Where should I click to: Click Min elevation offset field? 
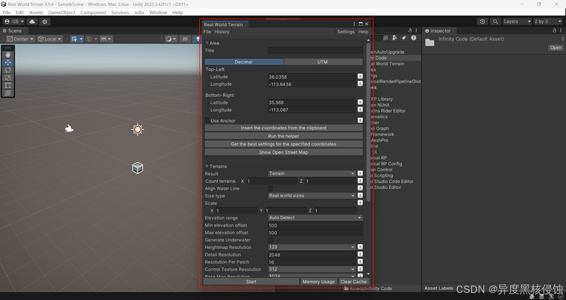click(315, 225)
